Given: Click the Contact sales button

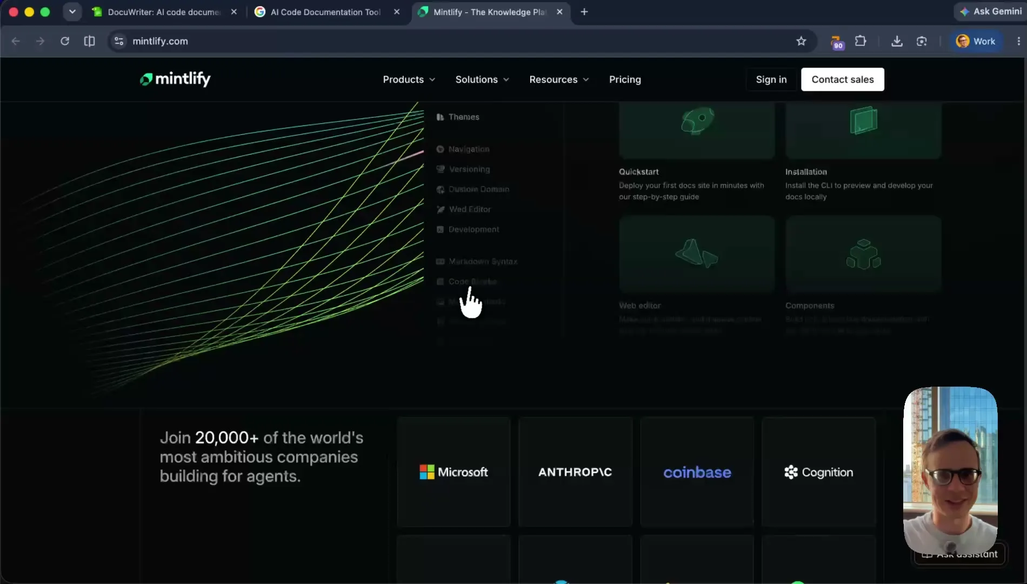Looking at the screenshot, I should coord(842,79).
